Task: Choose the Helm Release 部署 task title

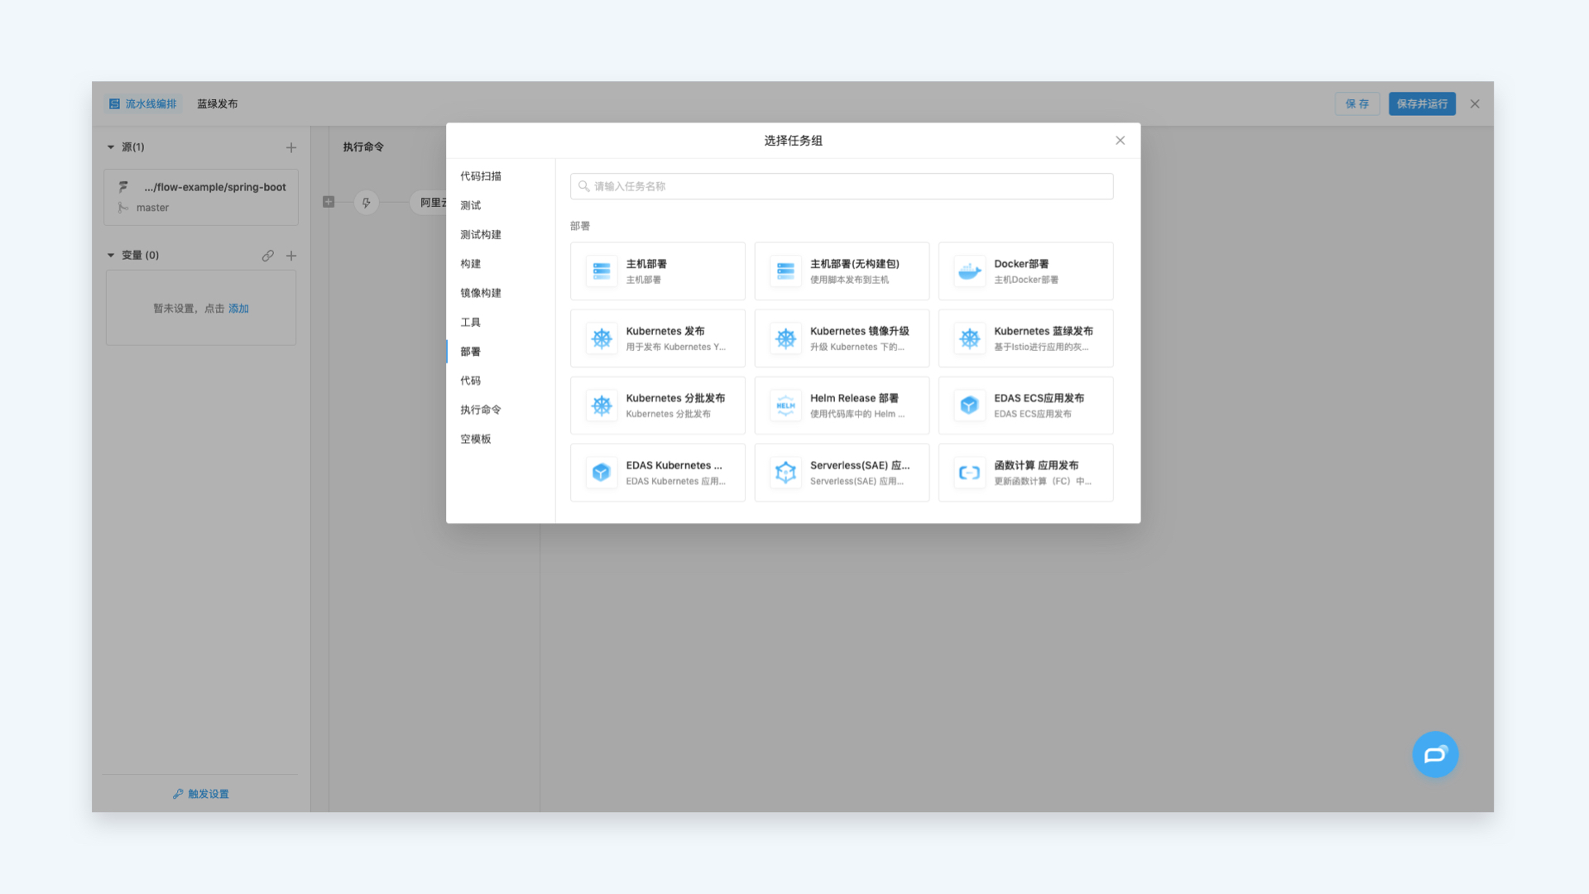Action: coord(854,397)
